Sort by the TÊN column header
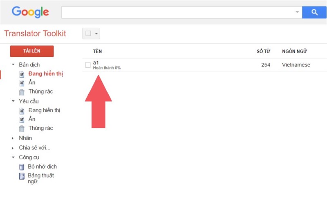Image resolution: width=327 pixels, height=211 pixels. pyautogui.click(x=97, y=51)
